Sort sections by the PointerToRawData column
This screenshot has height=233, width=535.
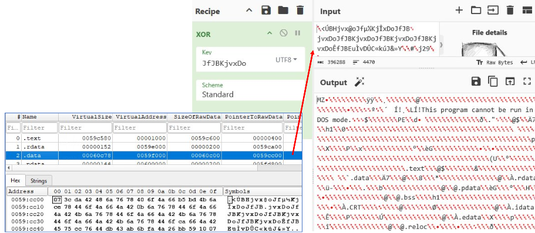253,117
